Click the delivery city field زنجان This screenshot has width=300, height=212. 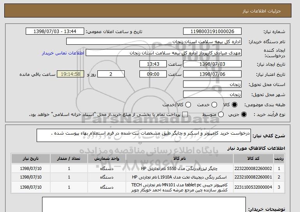[212, 95]
